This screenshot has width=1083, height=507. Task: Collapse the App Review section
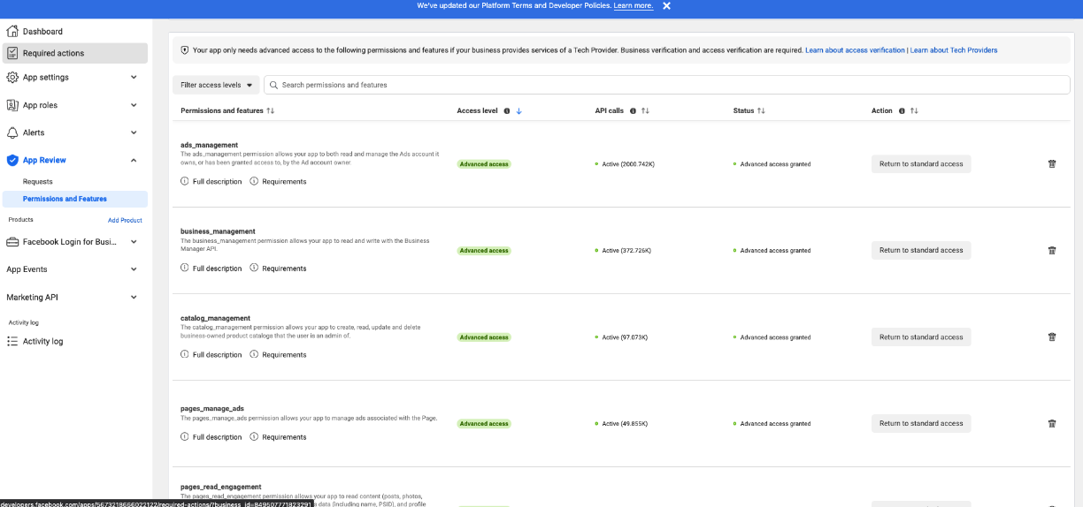pos(134,161)
